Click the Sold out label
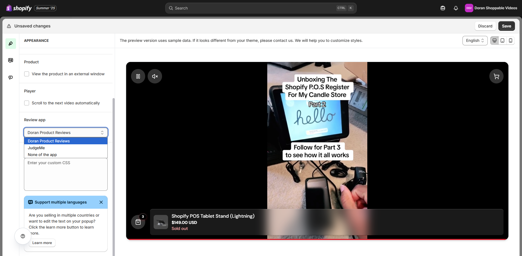 click(180, 229)
